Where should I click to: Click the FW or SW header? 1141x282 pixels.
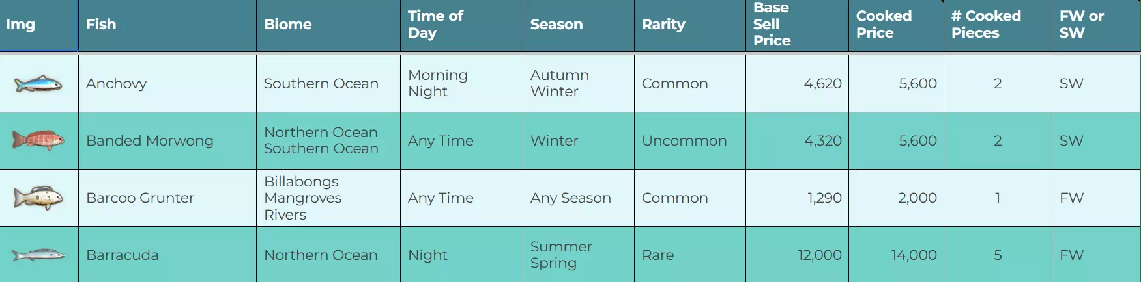[1081, 25]
